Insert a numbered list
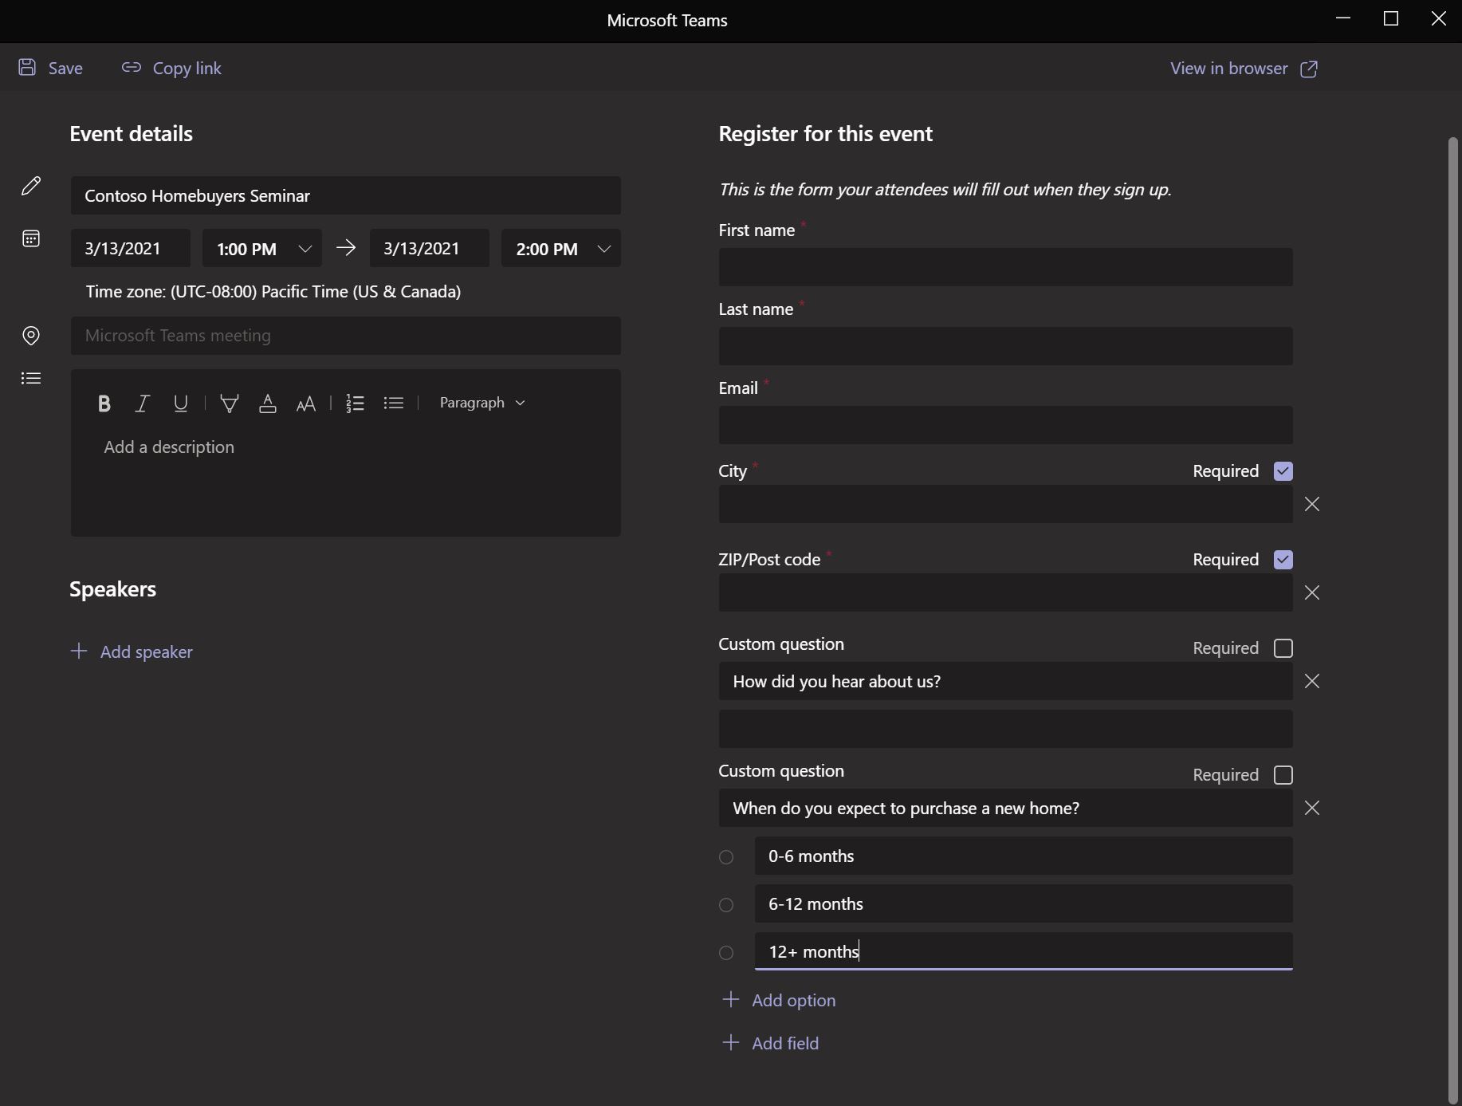 355,403
